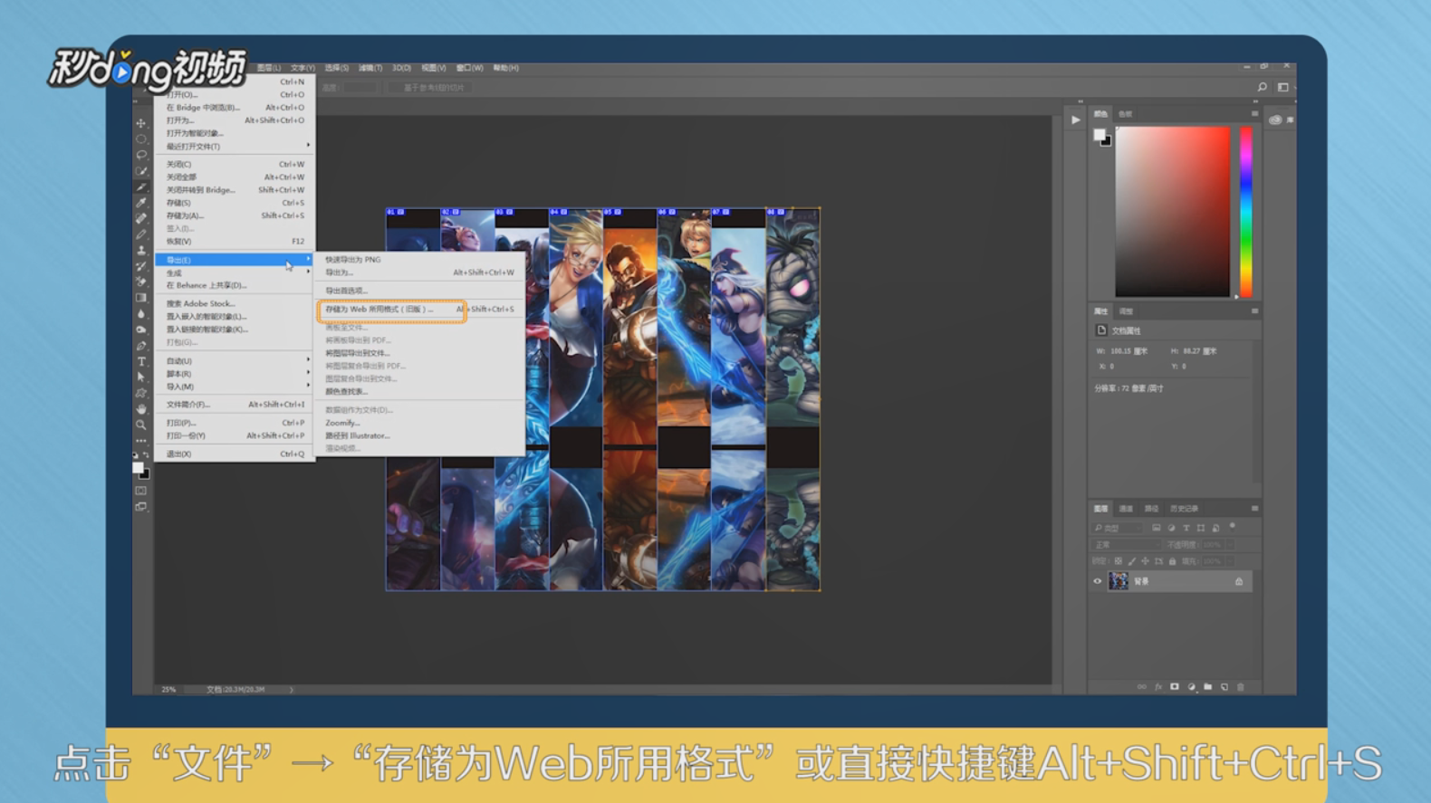The height and width of the screenshot is (803, 1431).
Task: Switch to the 色板 tab beside 颜色
Action: (1126, 114)
